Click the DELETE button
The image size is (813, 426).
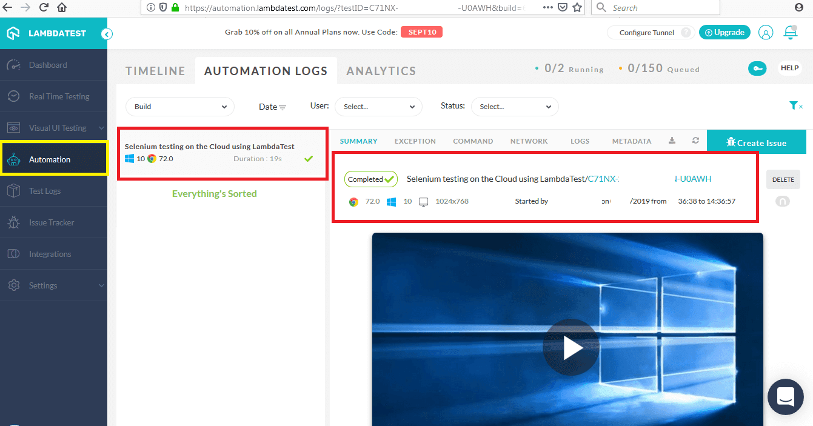tap(783, 179)
